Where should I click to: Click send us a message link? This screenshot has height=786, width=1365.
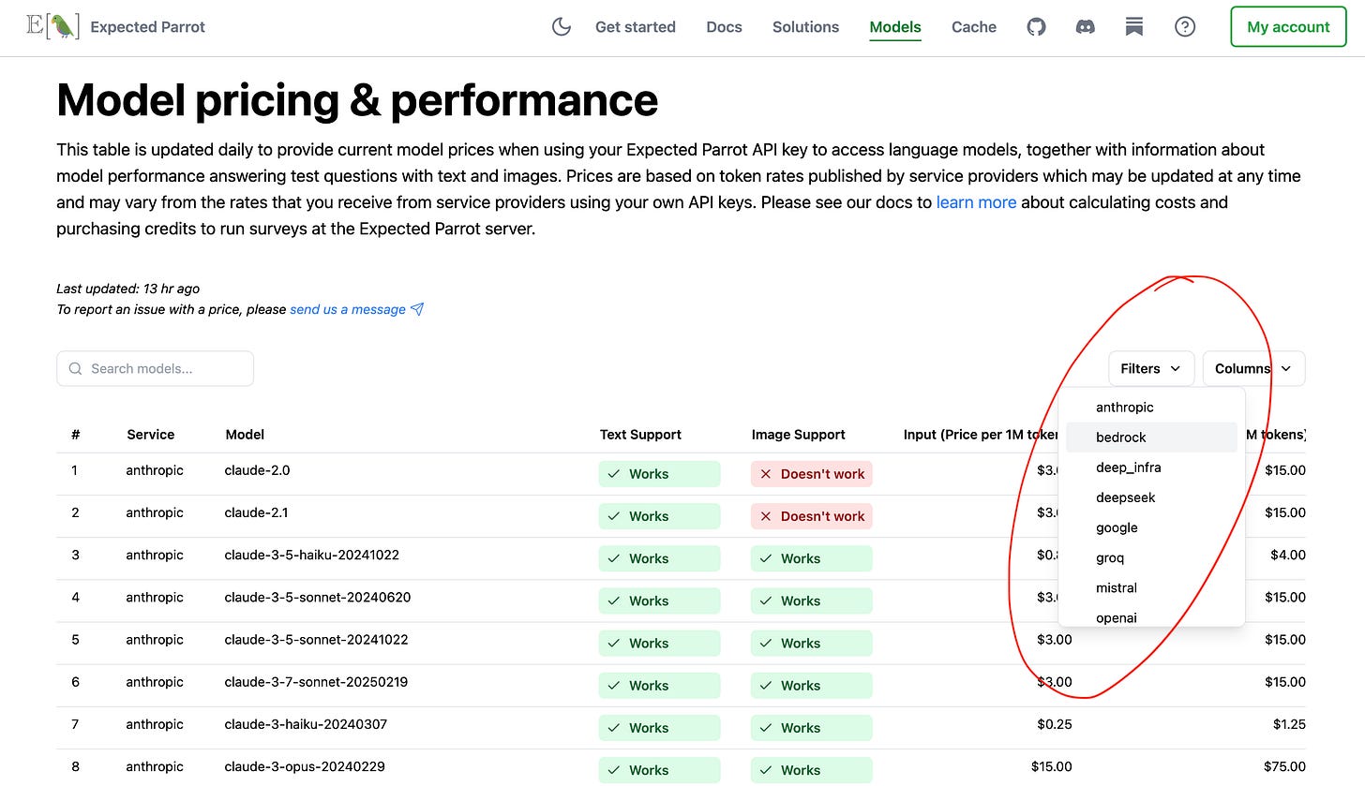(348, 309)
